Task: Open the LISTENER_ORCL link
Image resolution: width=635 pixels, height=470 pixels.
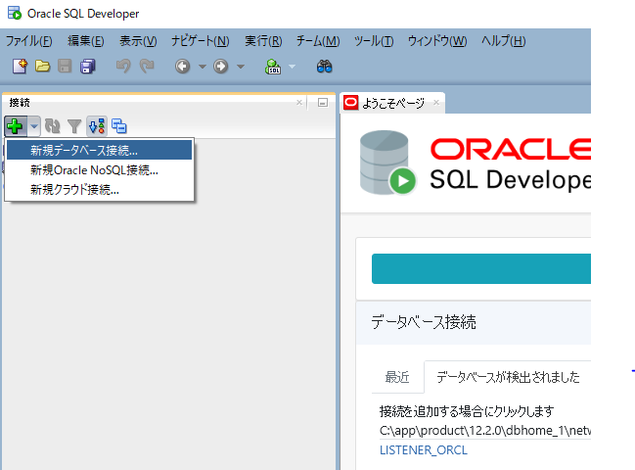Action: [x=424, y=450]
